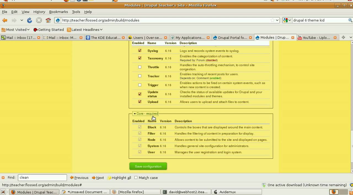The image size is (353, 195).
Task: Open the Tools menu
Action: coord(76,12)
